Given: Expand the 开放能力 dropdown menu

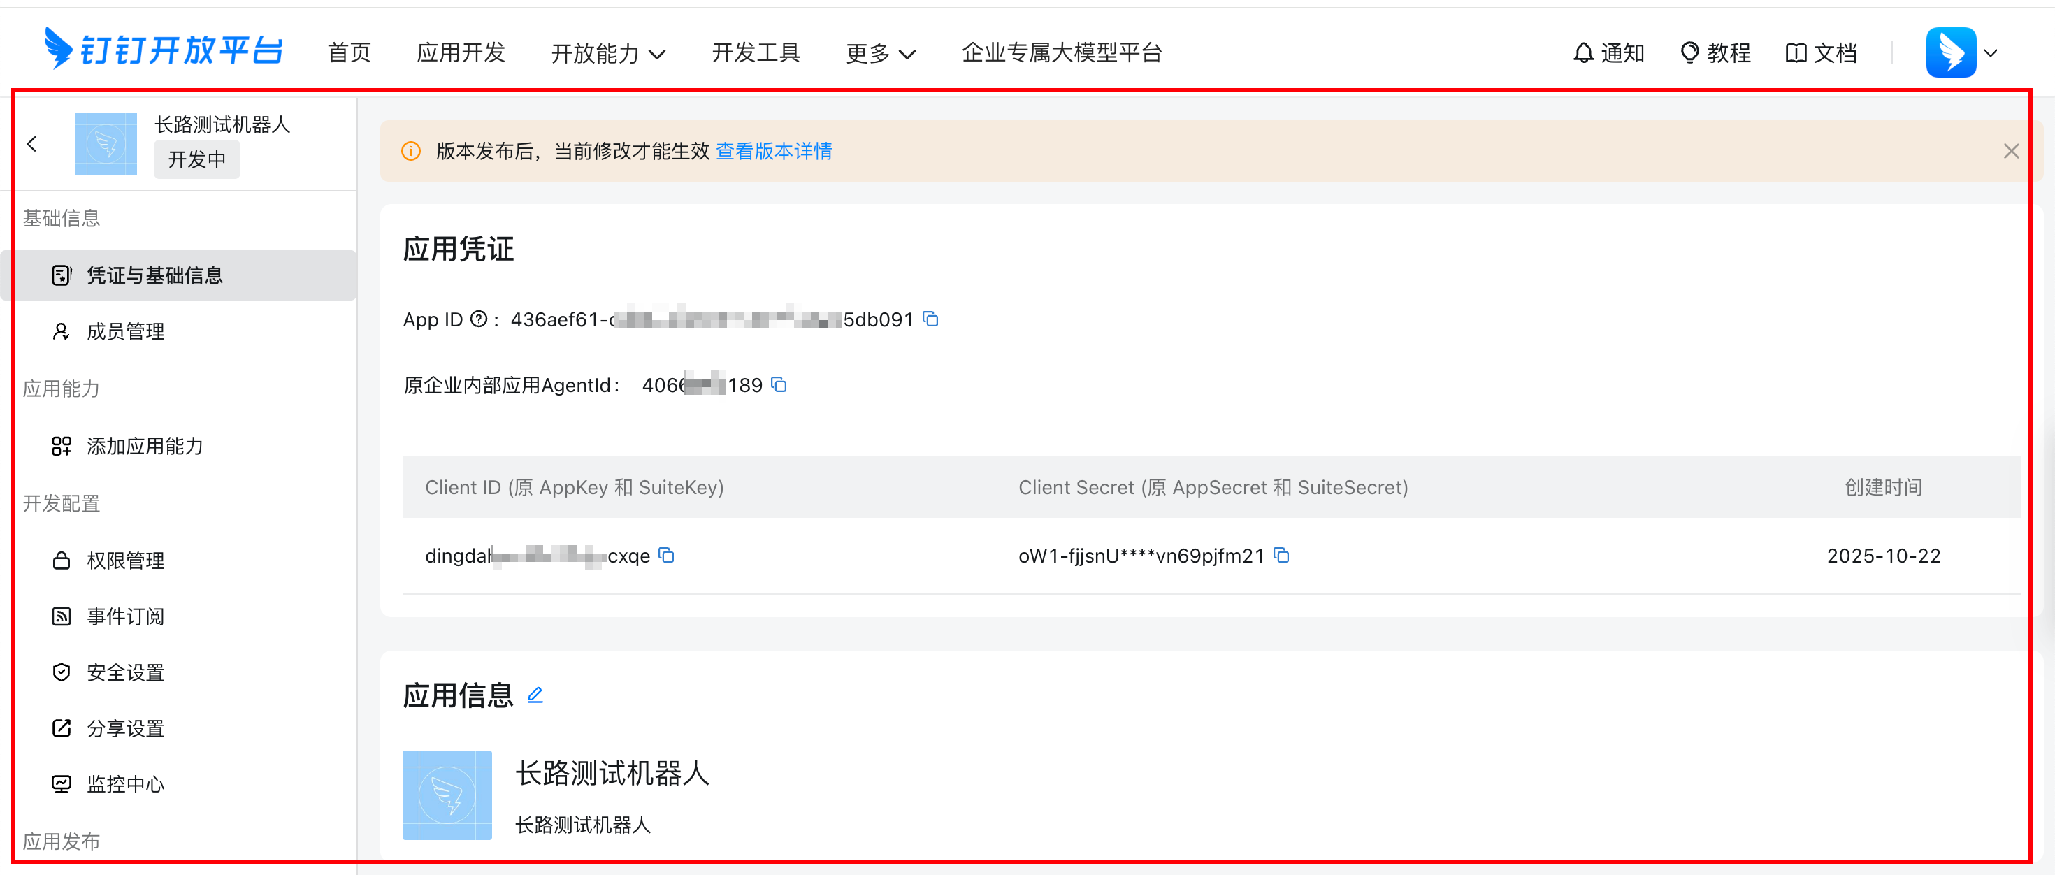Looking at the screenshot, I should (608, 53).
